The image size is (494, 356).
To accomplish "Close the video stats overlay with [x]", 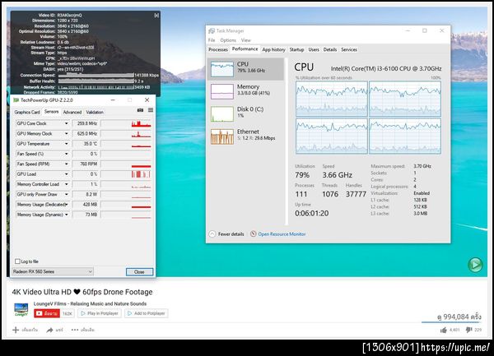I will coord(156,15).
